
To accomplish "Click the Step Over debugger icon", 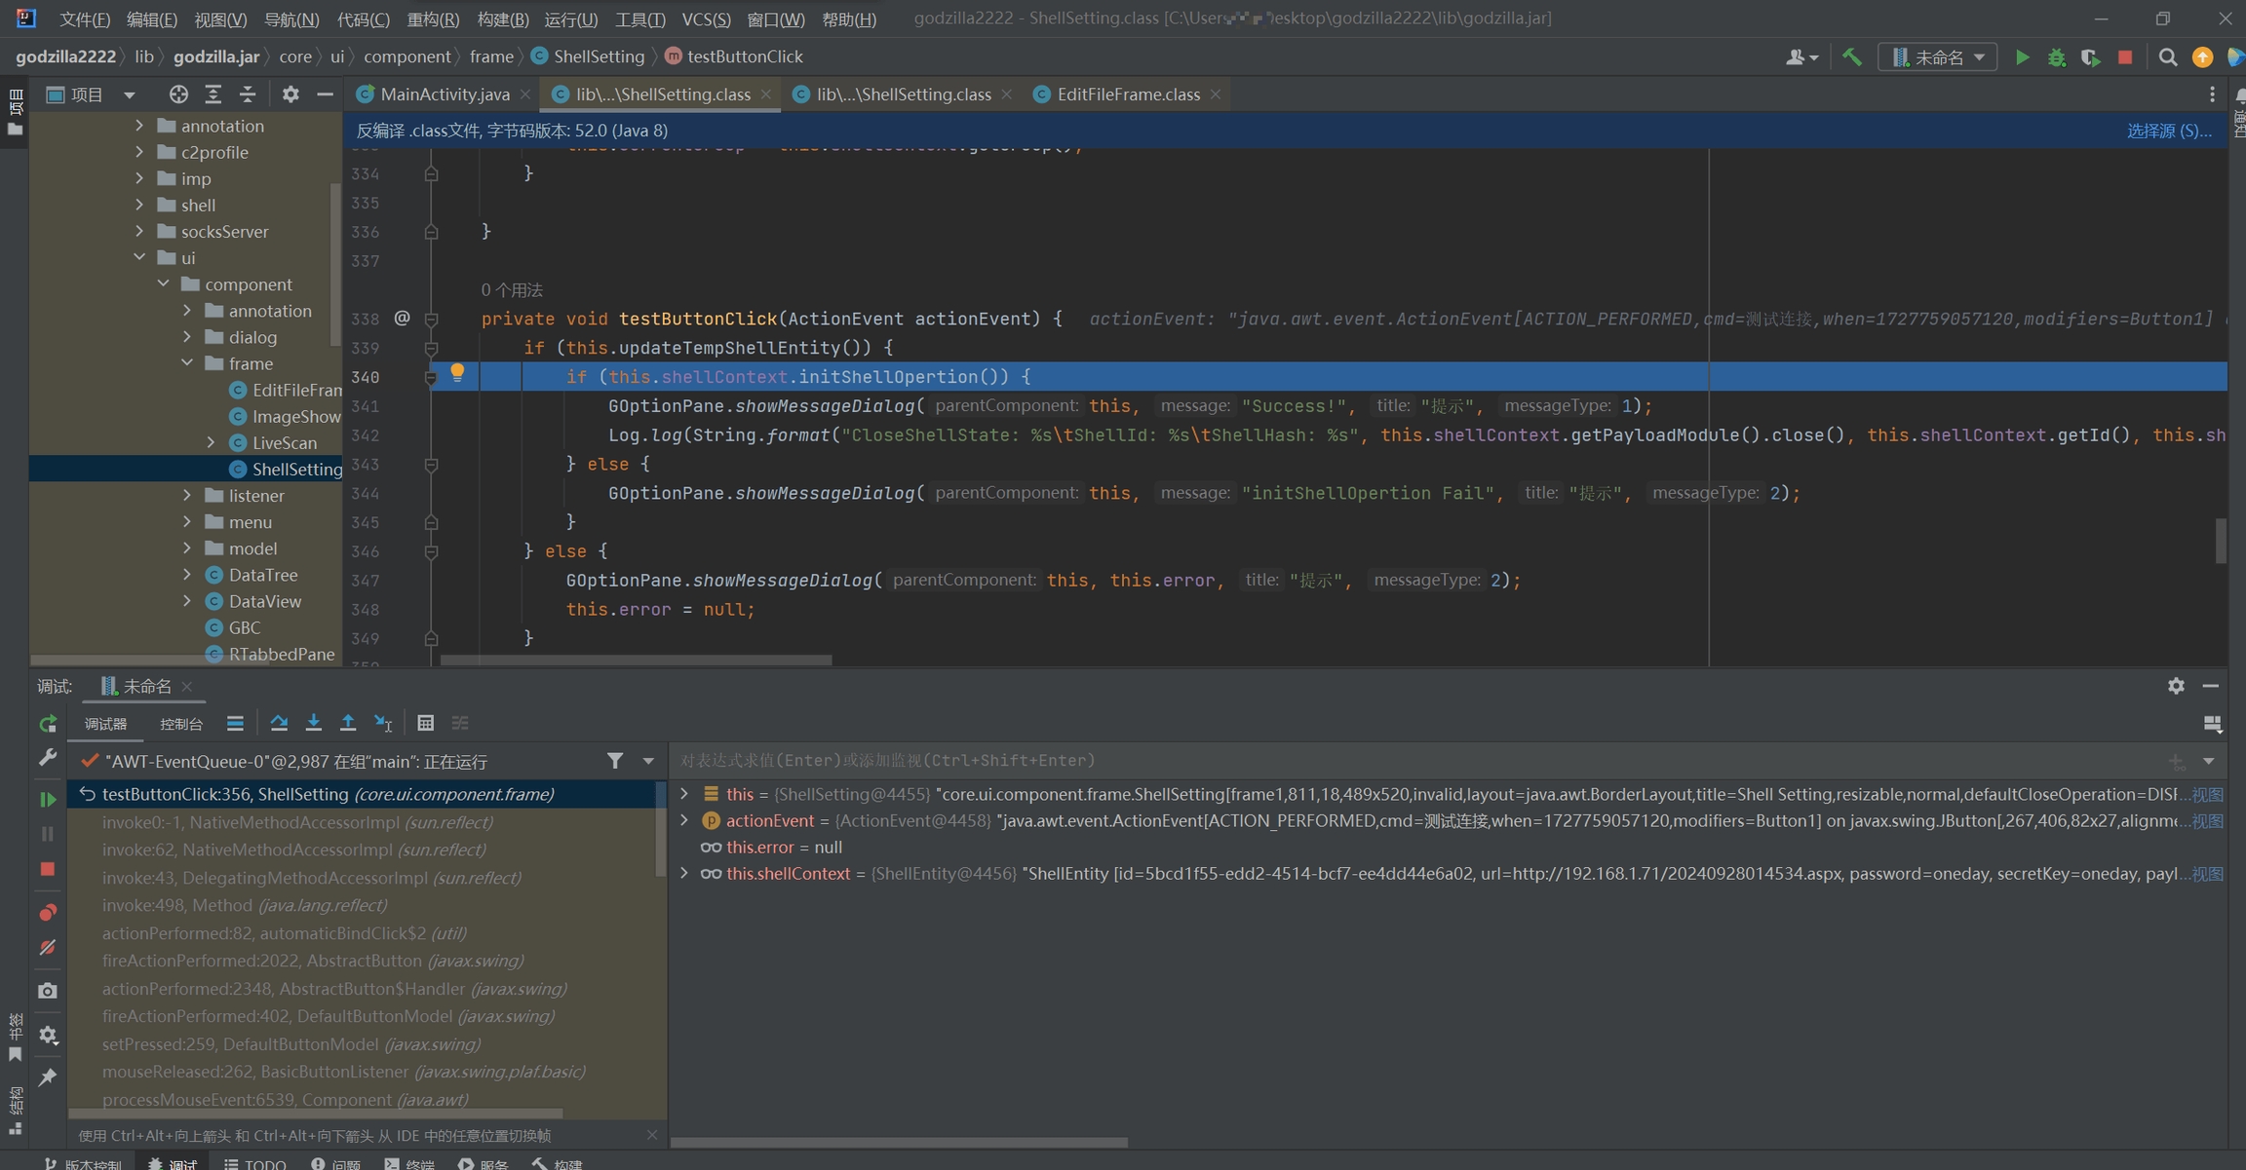I will coord(279,723).
